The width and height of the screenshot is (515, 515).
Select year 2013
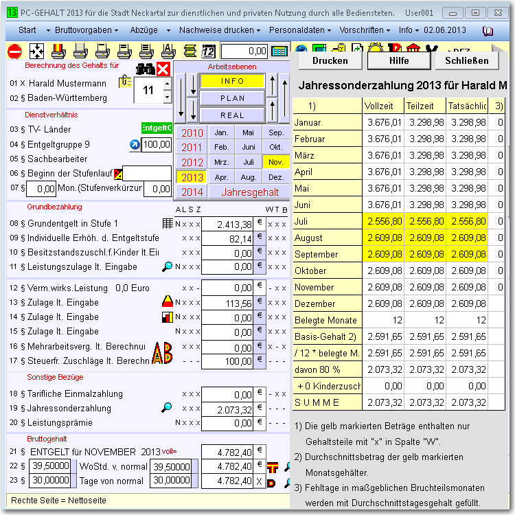pos(192,177)
